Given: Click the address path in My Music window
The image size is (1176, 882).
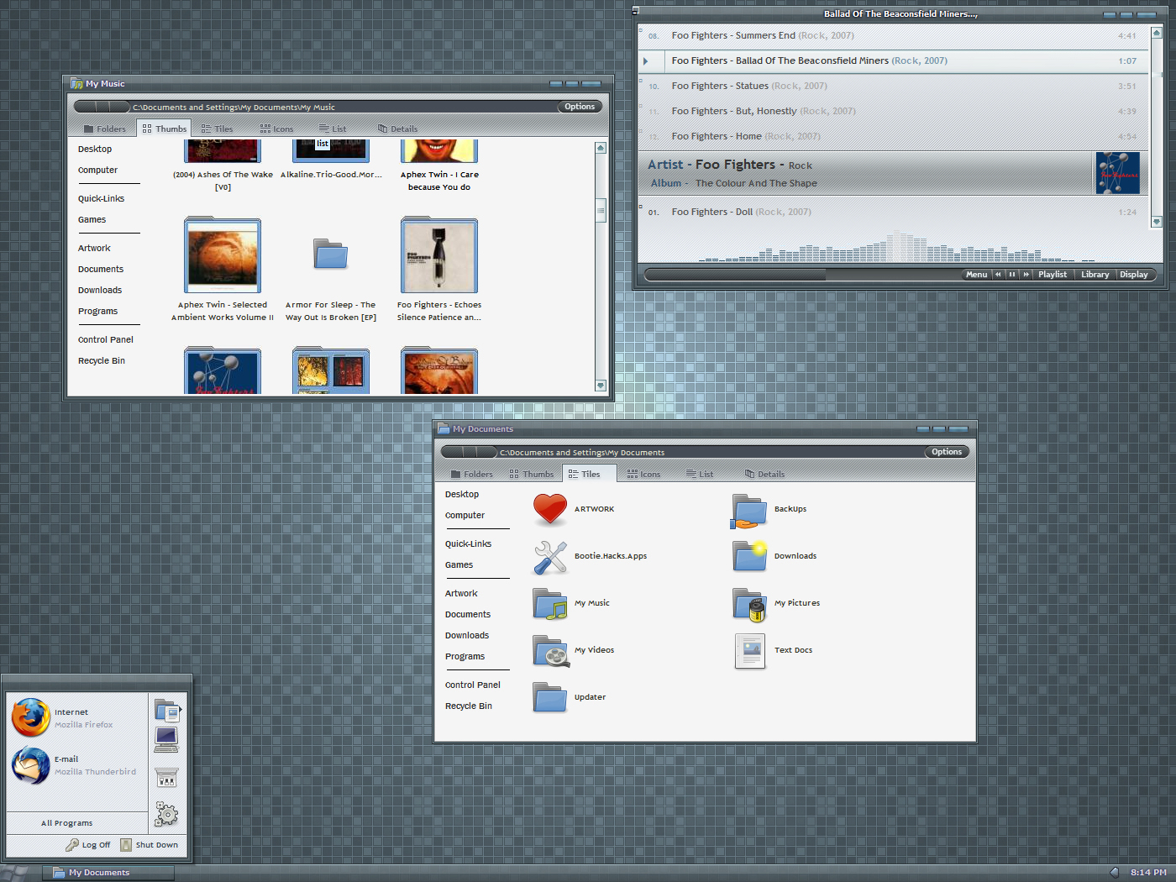Looking at the screenshot, I should pos(234,108).
